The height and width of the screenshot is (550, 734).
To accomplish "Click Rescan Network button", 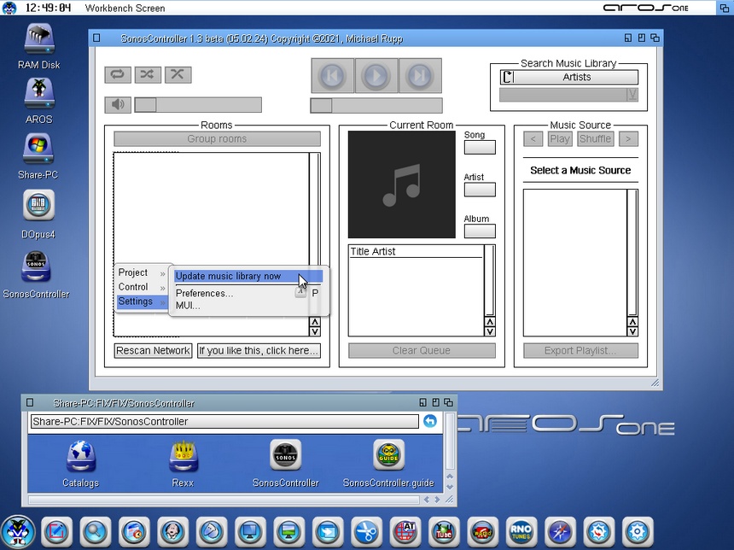I will (153, 350).
